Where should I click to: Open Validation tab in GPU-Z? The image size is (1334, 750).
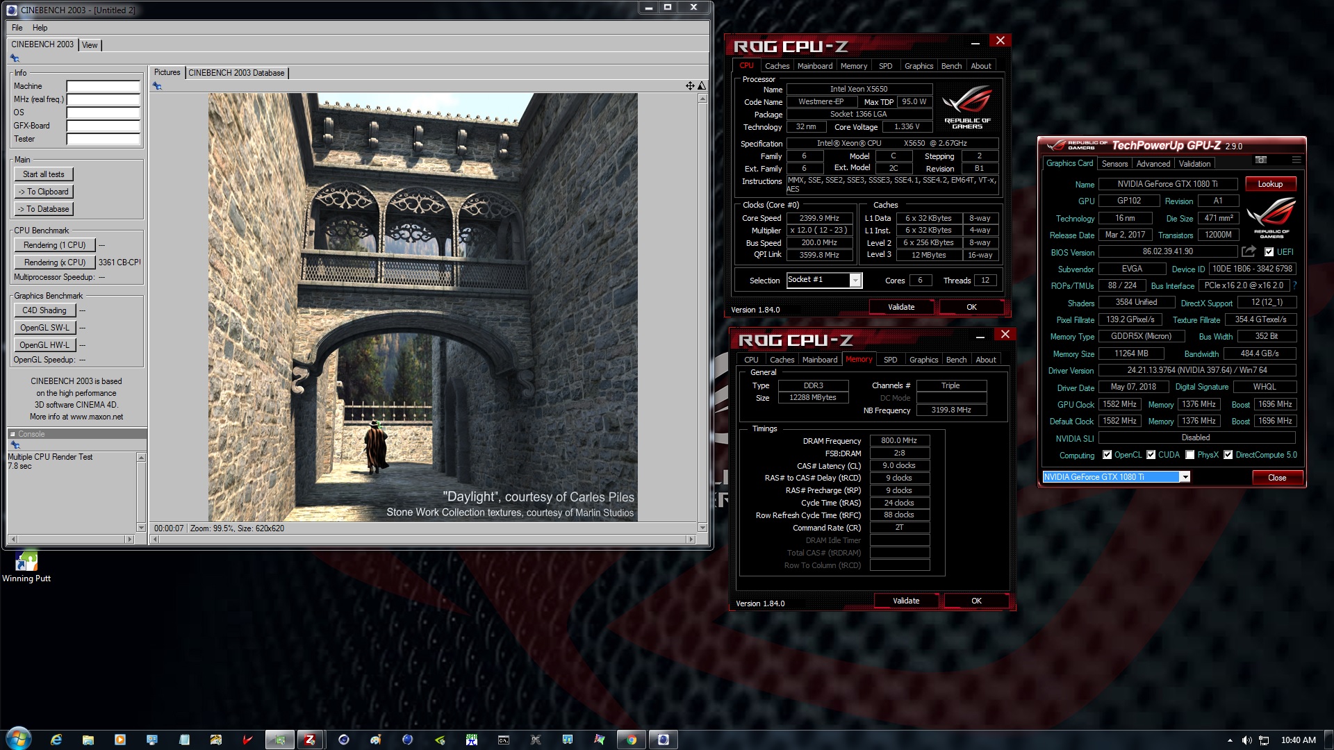click(x=1194, y=164)
